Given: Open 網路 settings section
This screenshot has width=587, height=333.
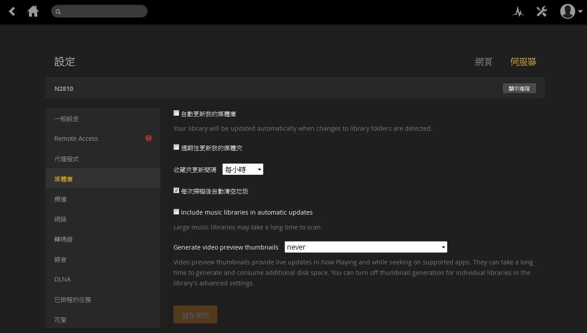Looking at the screenshot, I should pyautogui.click(x=103, y=219).
